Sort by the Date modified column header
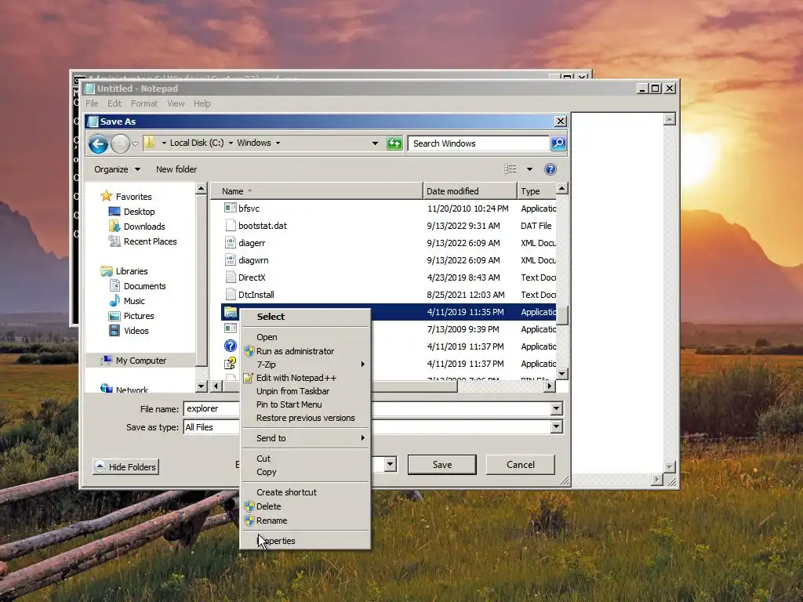Image resolution: width=803 pixels, height=602 pixels. 471,191
